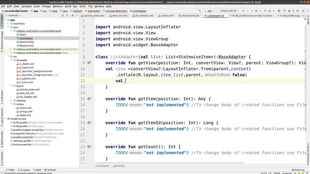Click override gutter icon on line 19
310x174 pixels.
(89, 123)
